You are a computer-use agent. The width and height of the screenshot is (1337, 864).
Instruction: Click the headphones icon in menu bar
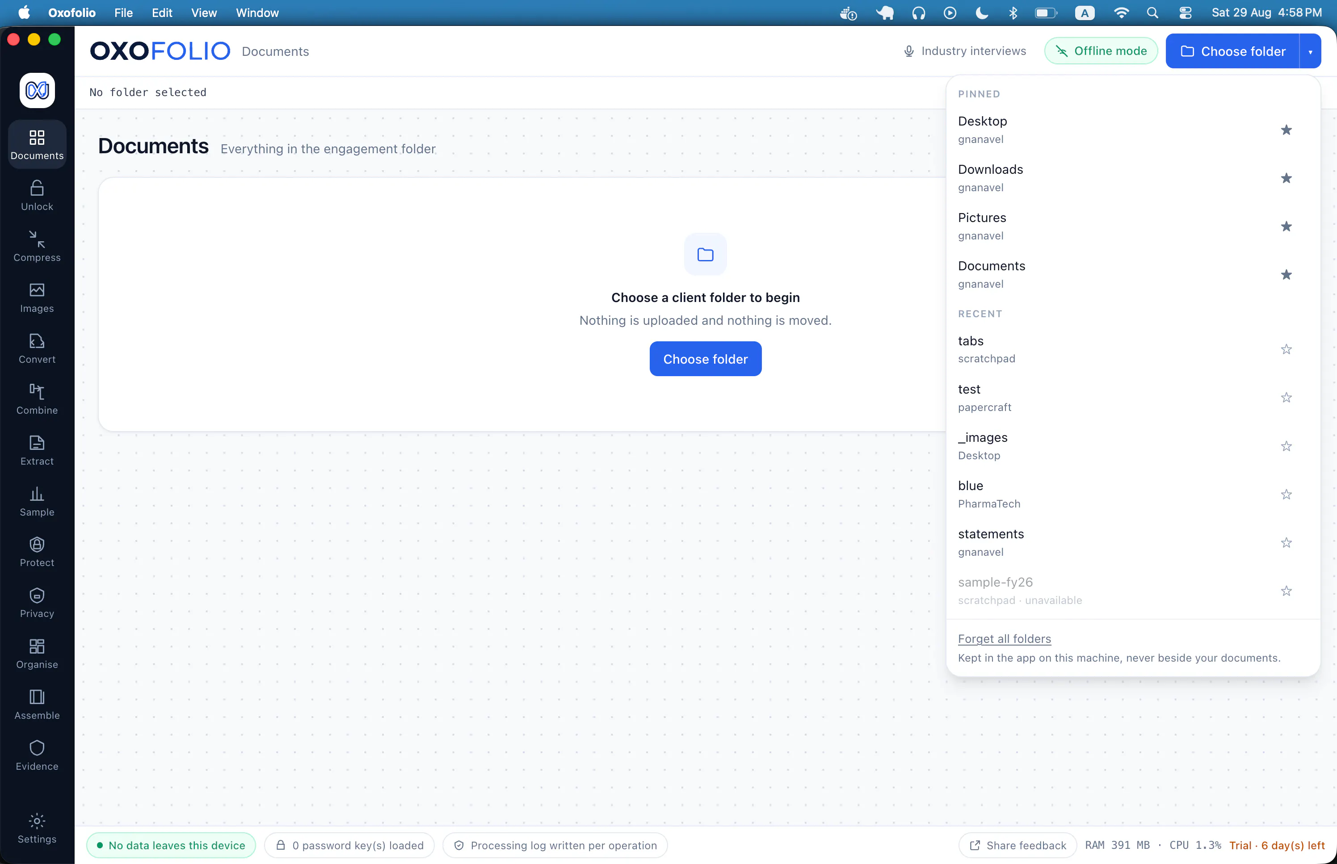(918, 13)
